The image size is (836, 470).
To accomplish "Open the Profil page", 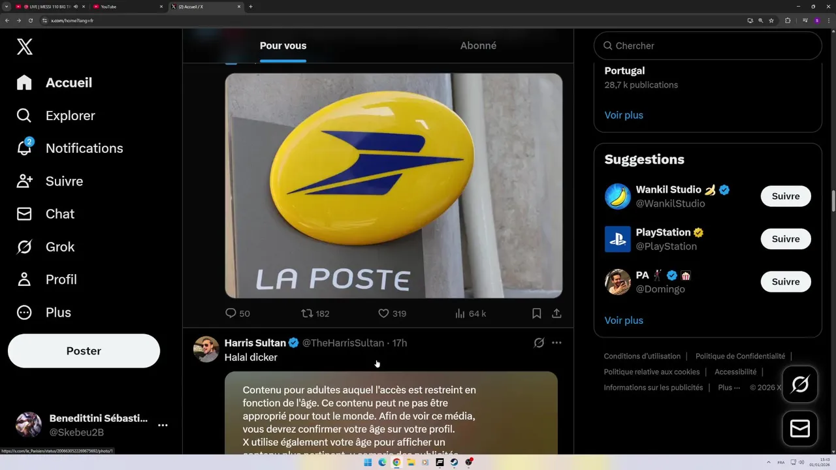I will click(46, 279).
